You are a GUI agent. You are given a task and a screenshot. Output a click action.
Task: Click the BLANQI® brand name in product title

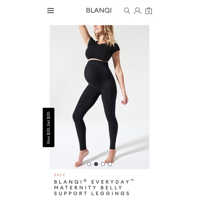coord(70,182)
